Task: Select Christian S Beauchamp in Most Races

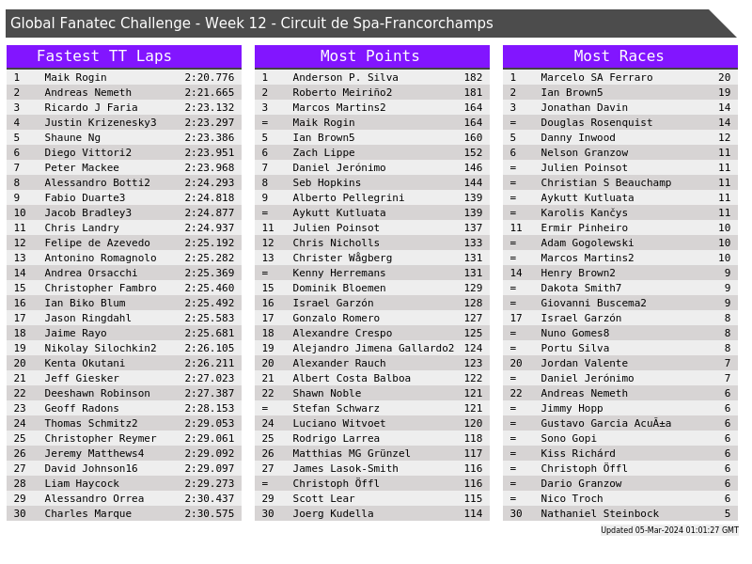Action: click(x=605, y=182)
